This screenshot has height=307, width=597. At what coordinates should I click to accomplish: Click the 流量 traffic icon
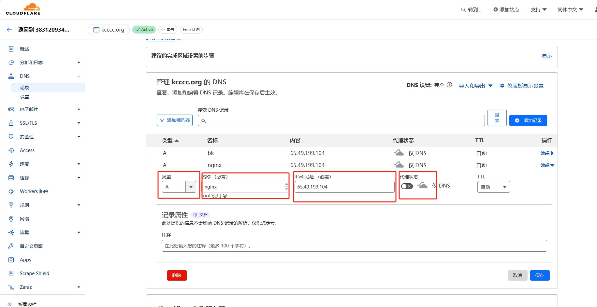11,232
